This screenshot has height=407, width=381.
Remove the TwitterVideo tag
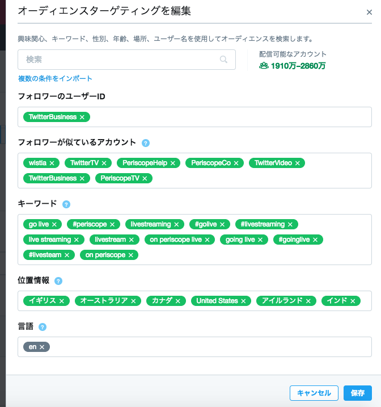click(x=297, y=163)
